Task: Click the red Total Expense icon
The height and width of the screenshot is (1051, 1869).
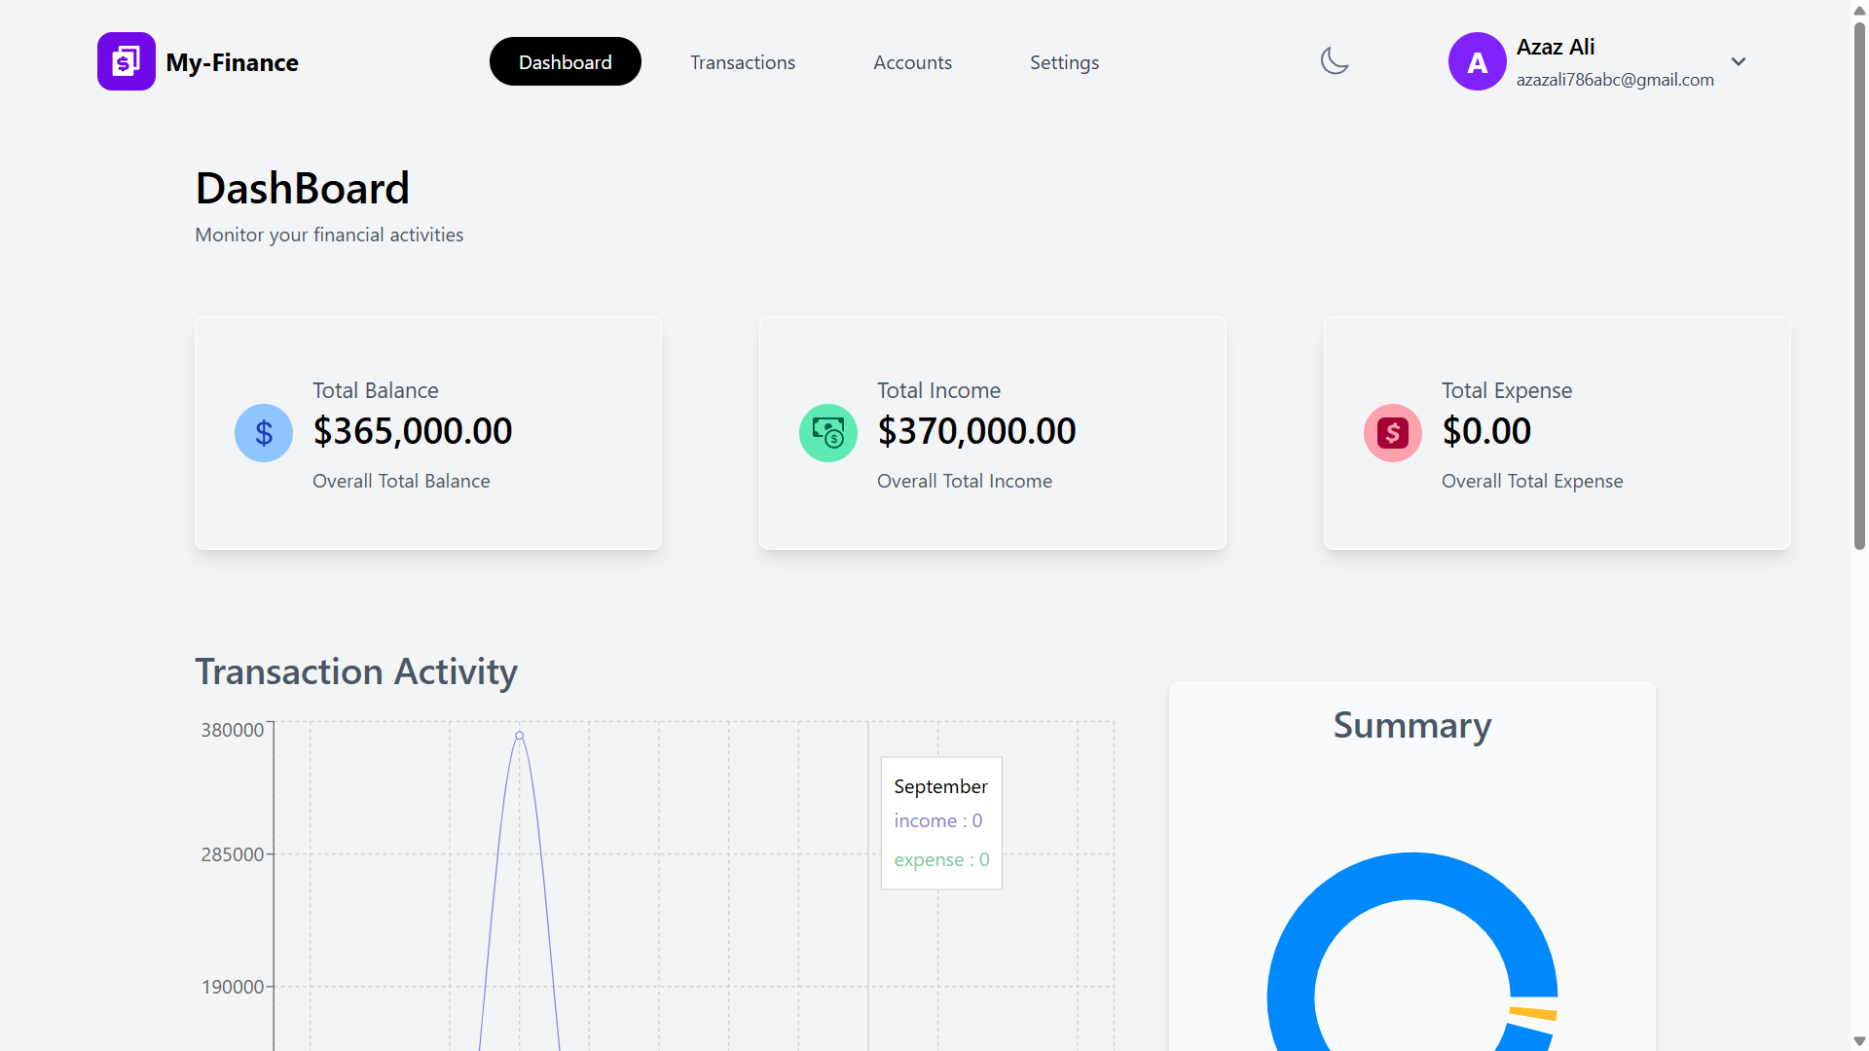Action: click(x=1393, y=433)
